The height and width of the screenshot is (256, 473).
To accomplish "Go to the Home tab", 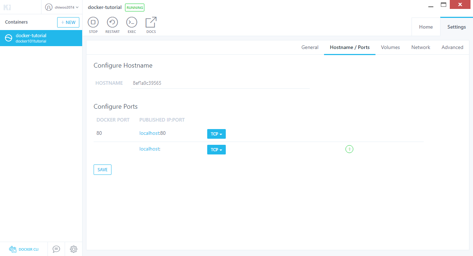I will click(x=426, y=27).
